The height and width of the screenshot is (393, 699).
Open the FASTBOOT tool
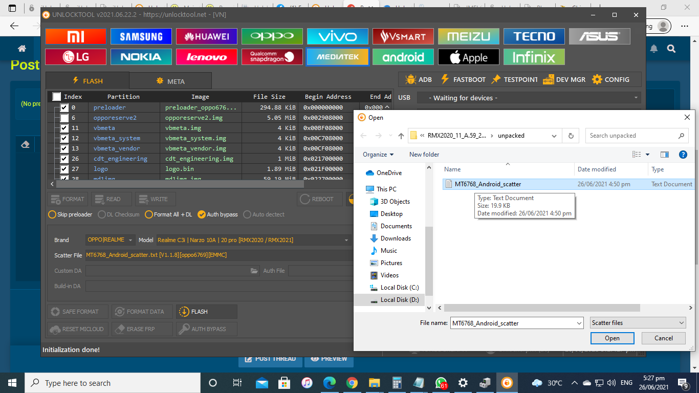click(x=463, y=79)
